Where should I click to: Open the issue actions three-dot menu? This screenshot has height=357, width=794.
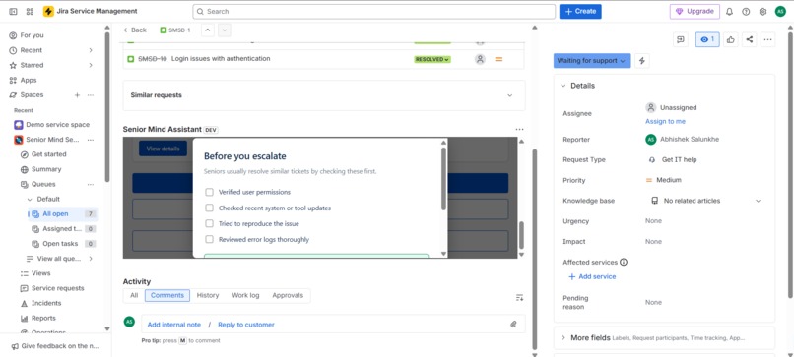pos(768,39)
